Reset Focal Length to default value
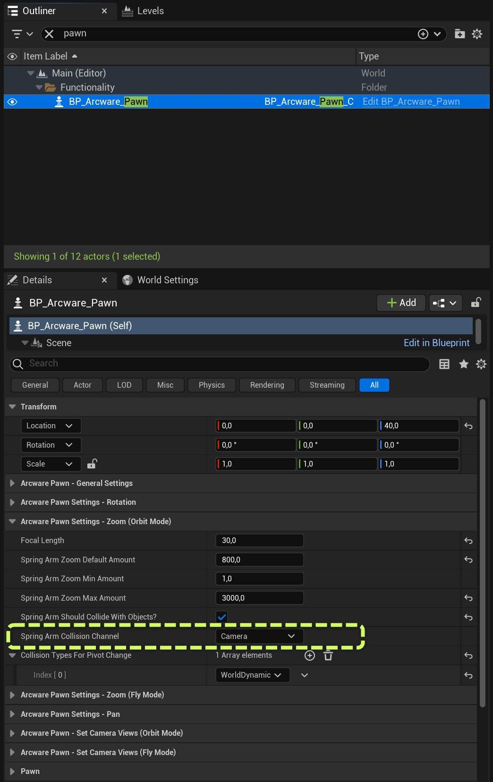This screenshot has height=782, width=493. point(468,541)
